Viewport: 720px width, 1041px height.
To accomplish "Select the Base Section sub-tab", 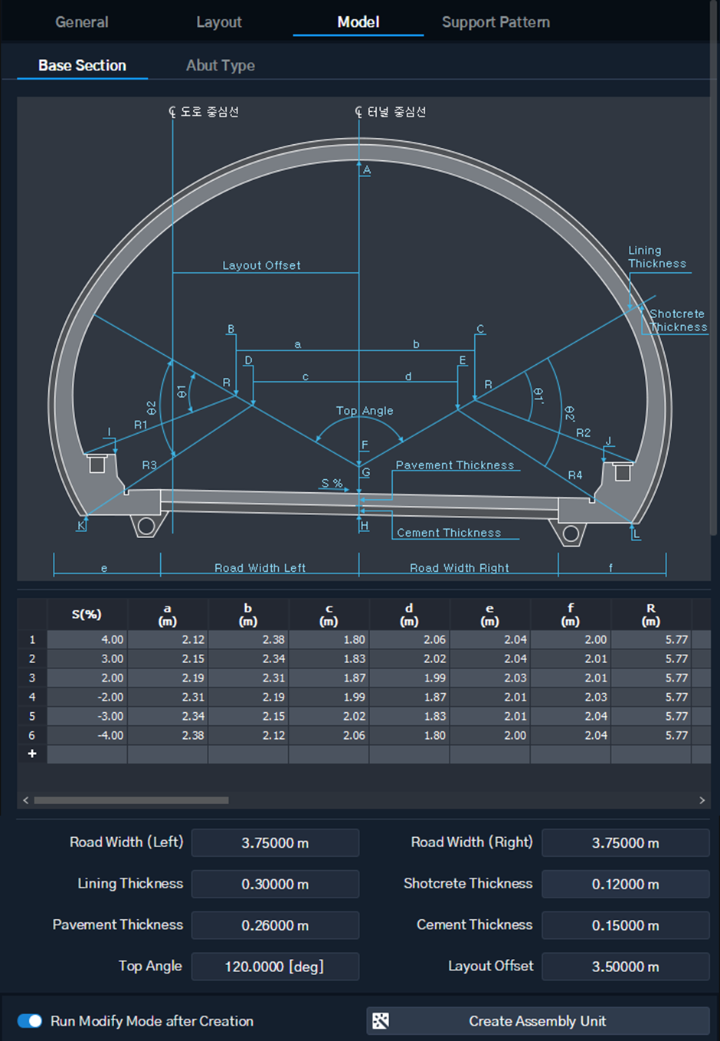I will pyautogui.click(x=82, y=65).
